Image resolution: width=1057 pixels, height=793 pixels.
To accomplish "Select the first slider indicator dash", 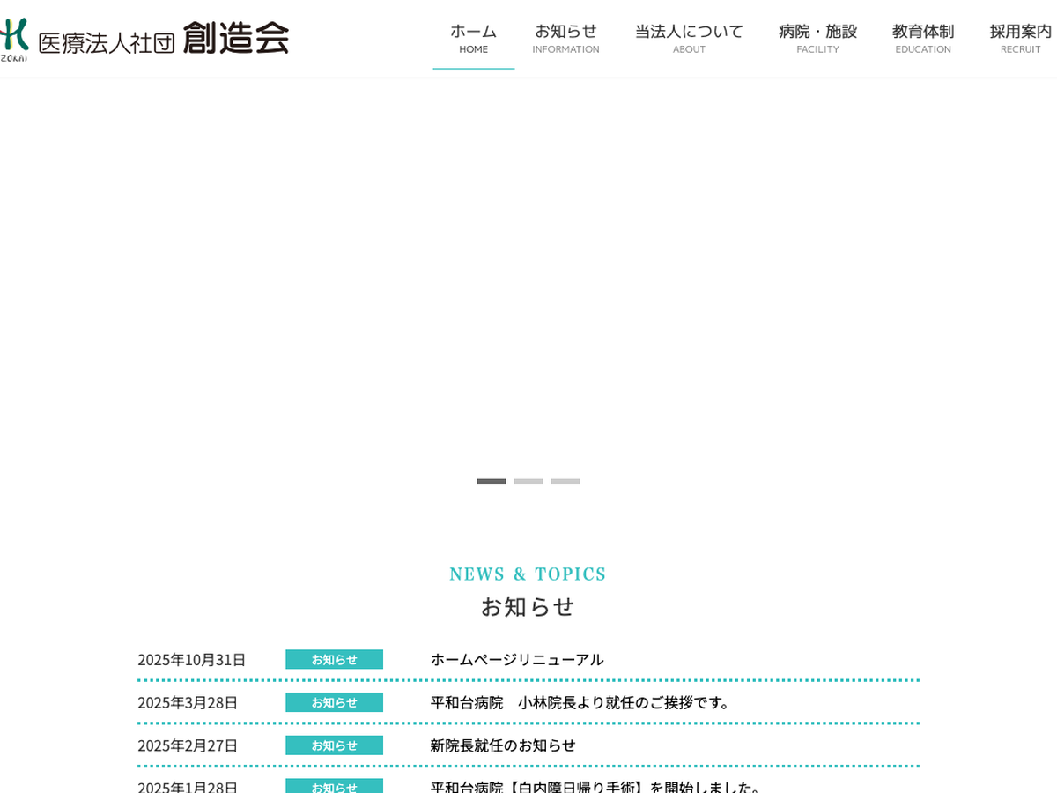I will pos(492,481).
